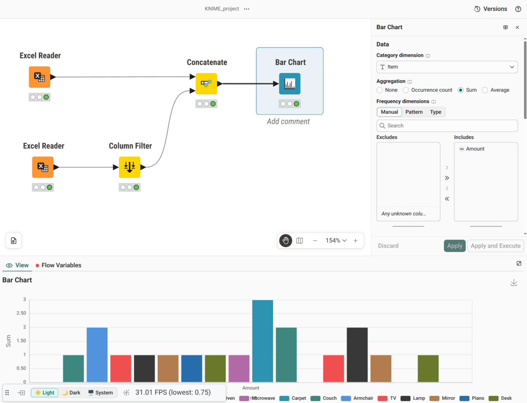The height and width of the screenshot is (403, 527).
Task: Select the Light theme option
Action: tap(45, 392)
